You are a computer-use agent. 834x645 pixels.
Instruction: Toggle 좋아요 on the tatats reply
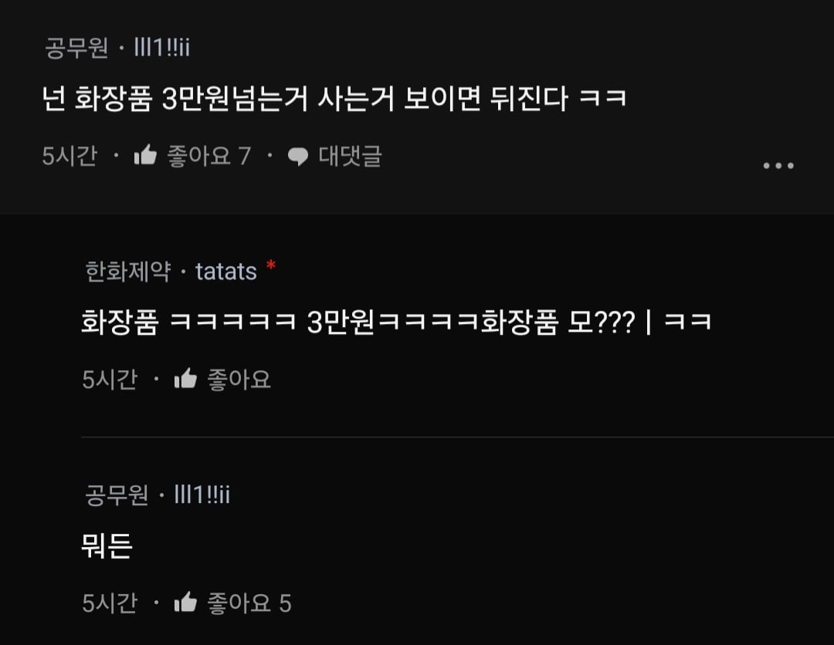(x=239, y=380)
